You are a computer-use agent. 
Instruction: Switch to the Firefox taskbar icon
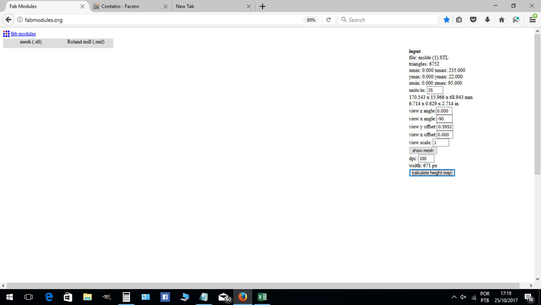(242, 297)
